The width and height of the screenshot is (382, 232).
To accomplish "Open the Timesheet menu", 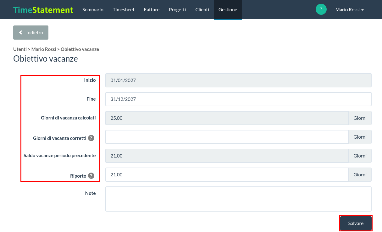I will [124, 9].
